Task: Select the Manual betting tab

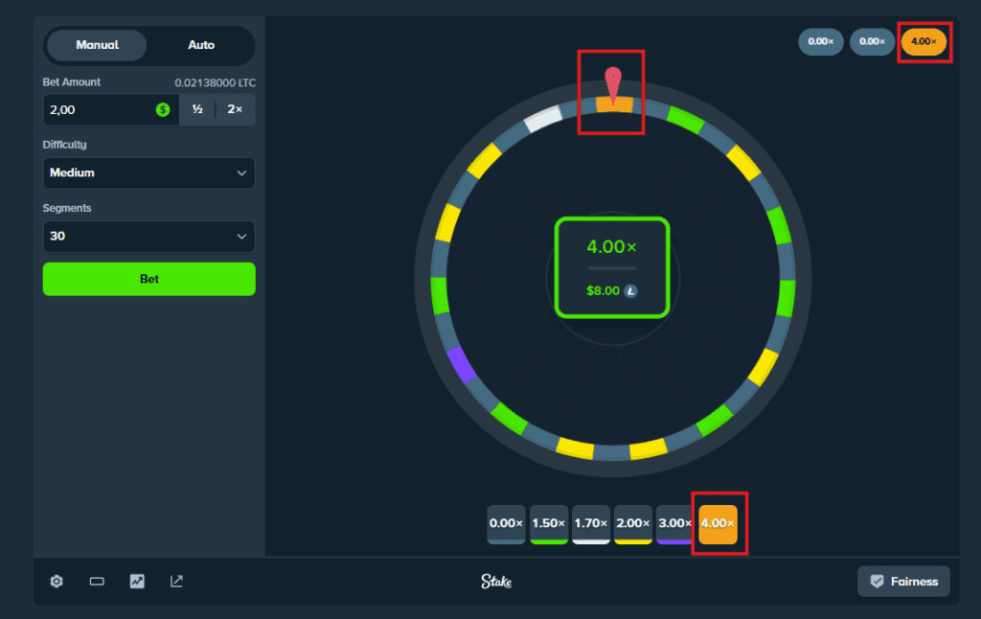Action: [96, 45]
